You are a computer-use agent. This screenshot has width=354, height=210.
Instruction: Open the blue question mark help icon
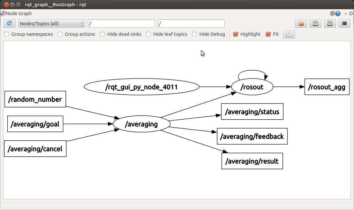coord(338,13)
